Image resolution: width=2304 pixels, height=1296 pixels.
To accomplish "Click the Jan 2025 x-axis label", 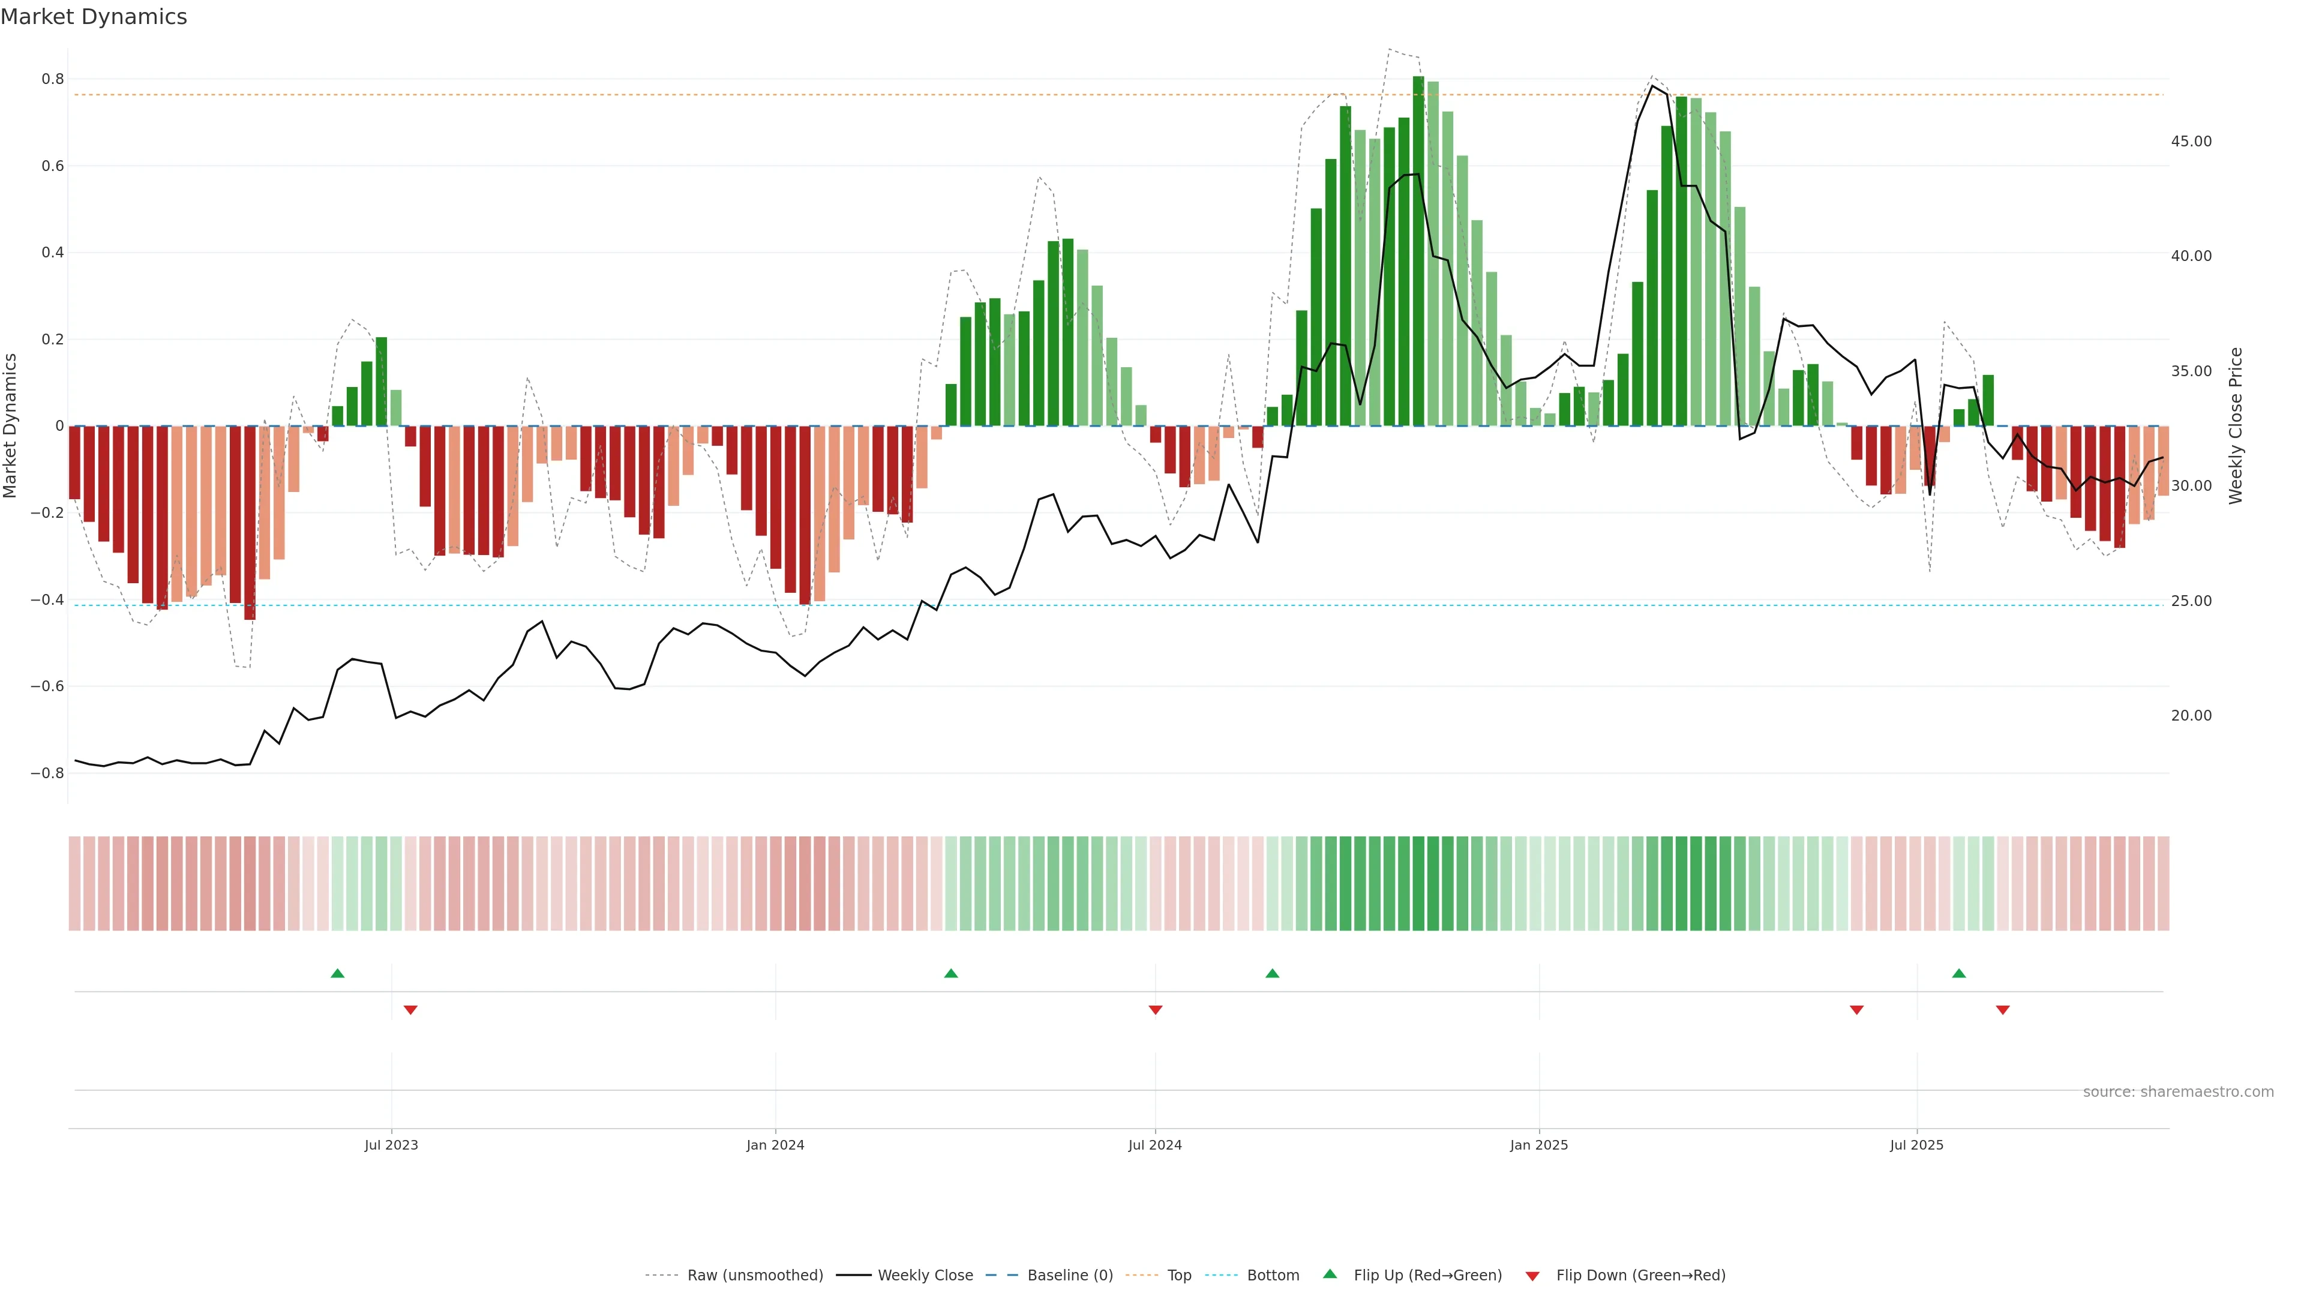I will coord(1538,1146).
